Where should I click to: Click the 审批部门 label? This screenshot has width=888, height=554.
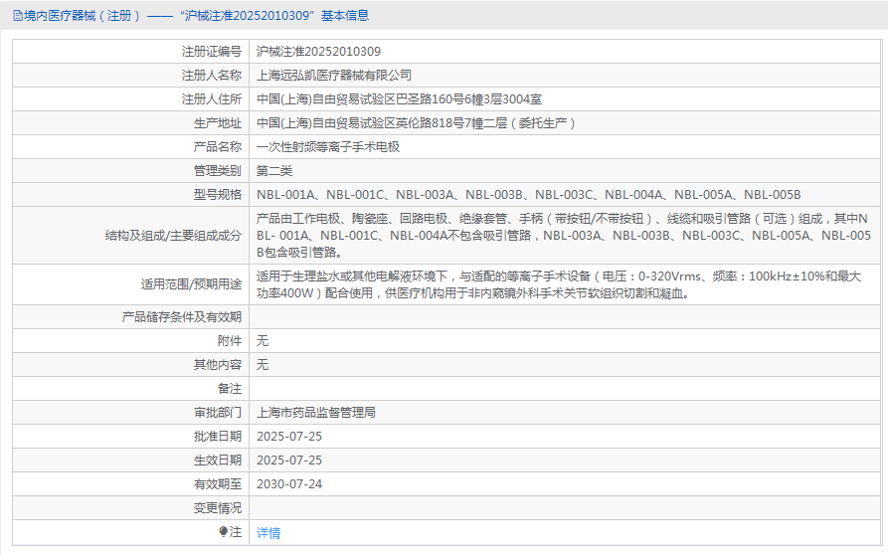click(x=218, y=413)
